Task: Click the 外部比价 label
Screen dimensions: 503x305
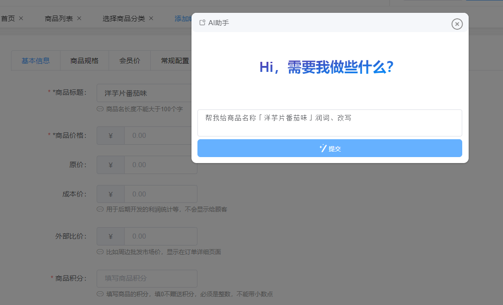Action: point(71,236)
